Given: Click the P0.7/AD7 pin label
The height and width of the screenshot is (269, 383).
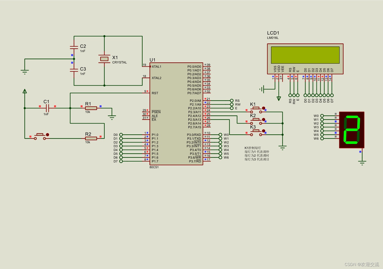Looking at the screenshot, I should click(x=194, y=93).
